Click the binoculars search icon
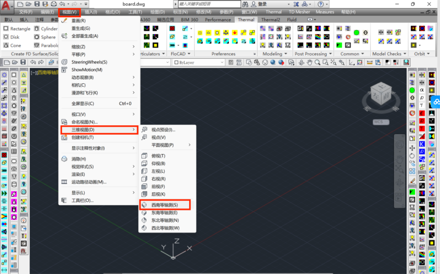 [245, 4]
